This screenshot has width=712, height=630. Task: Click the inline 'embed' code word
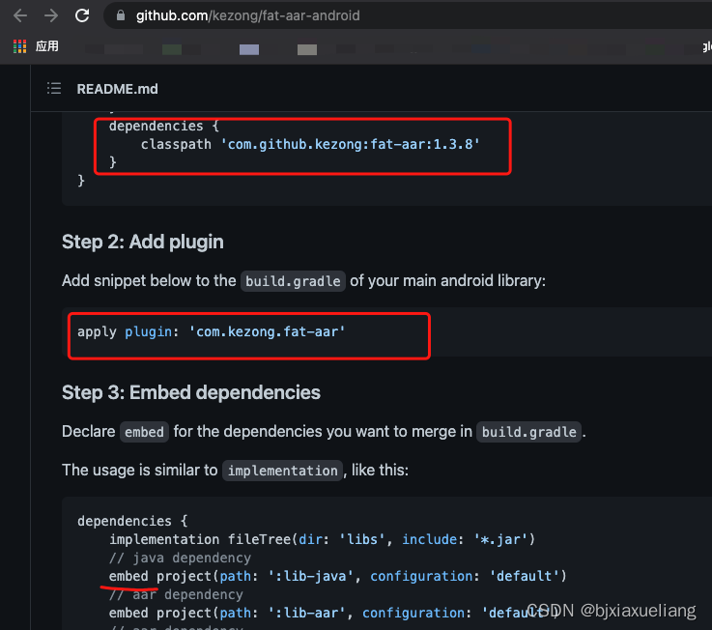(x=144, y=432)
